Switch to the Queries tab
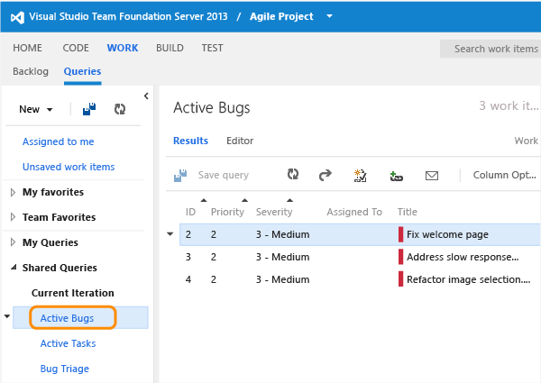541x383 pixels. (x=82, y=71)
